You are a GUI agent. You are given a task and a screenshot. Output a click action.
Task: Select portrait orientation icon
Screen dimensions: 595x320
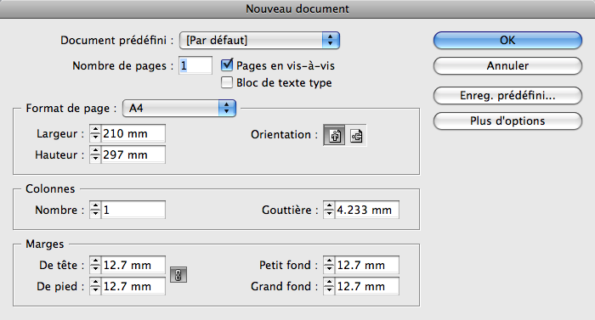pos(334,135)
